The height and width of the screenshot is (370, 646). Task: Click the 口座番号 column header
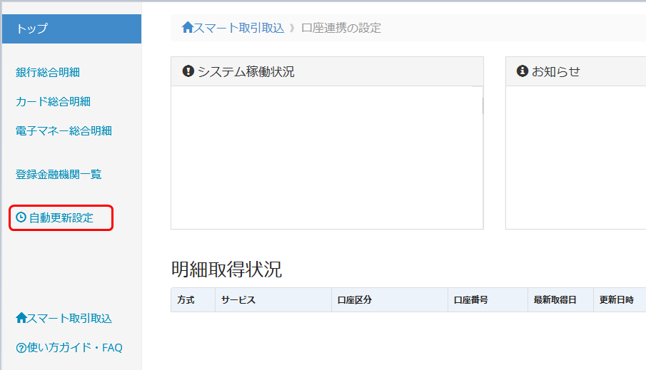488,300
